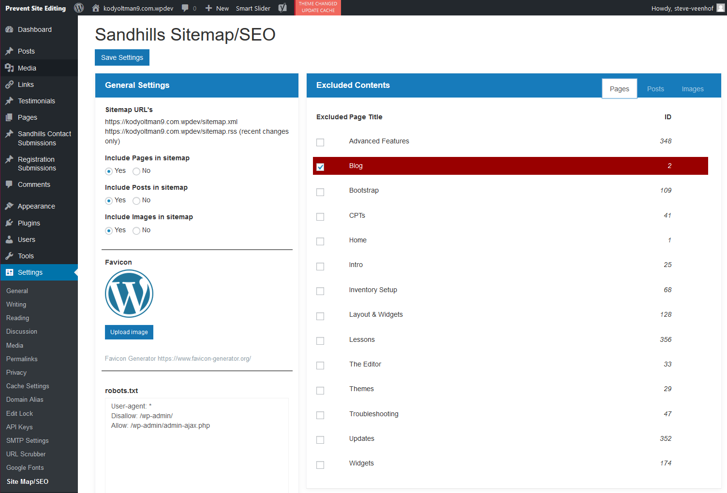Check the Layout & Widgets exclude checkbox
Image resolution: width=727 pixels, height=493 pixels.
(x=320, y=316)
